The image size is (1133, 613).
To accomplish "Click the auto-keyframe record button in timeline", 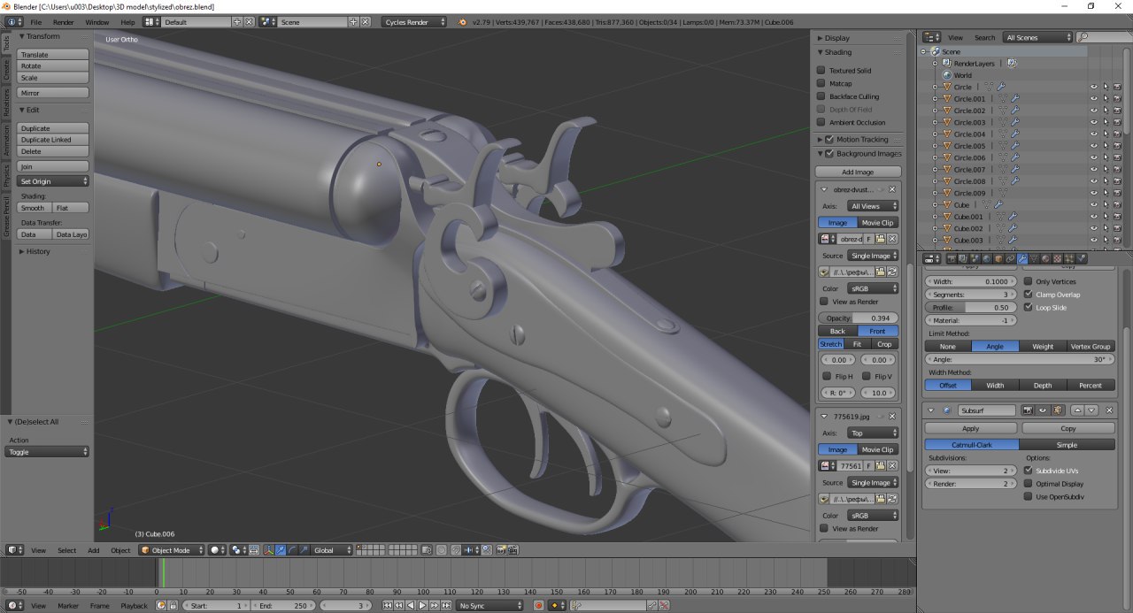I will [539, 605].
